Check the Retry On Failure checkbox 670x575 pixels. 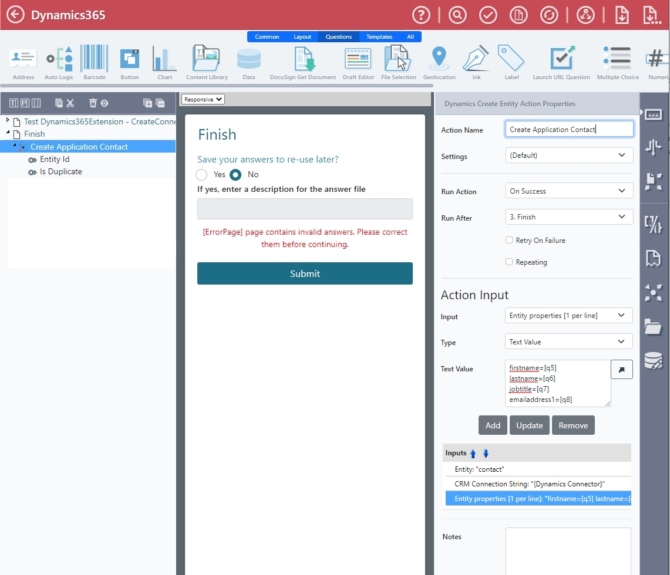509,240
